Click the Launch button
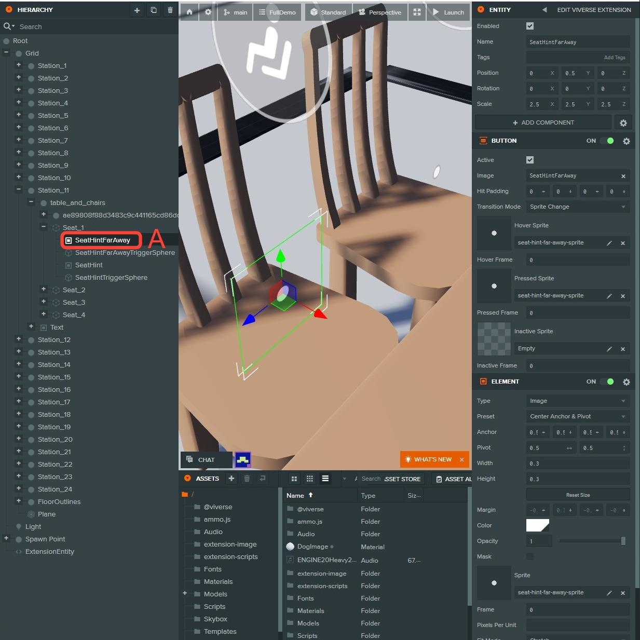This screenshot has height=640, width=640. (x=448, y=12)
